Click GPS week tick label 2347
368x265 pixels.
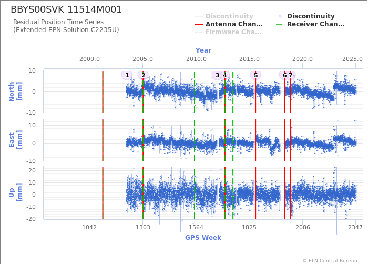point(355,227)
